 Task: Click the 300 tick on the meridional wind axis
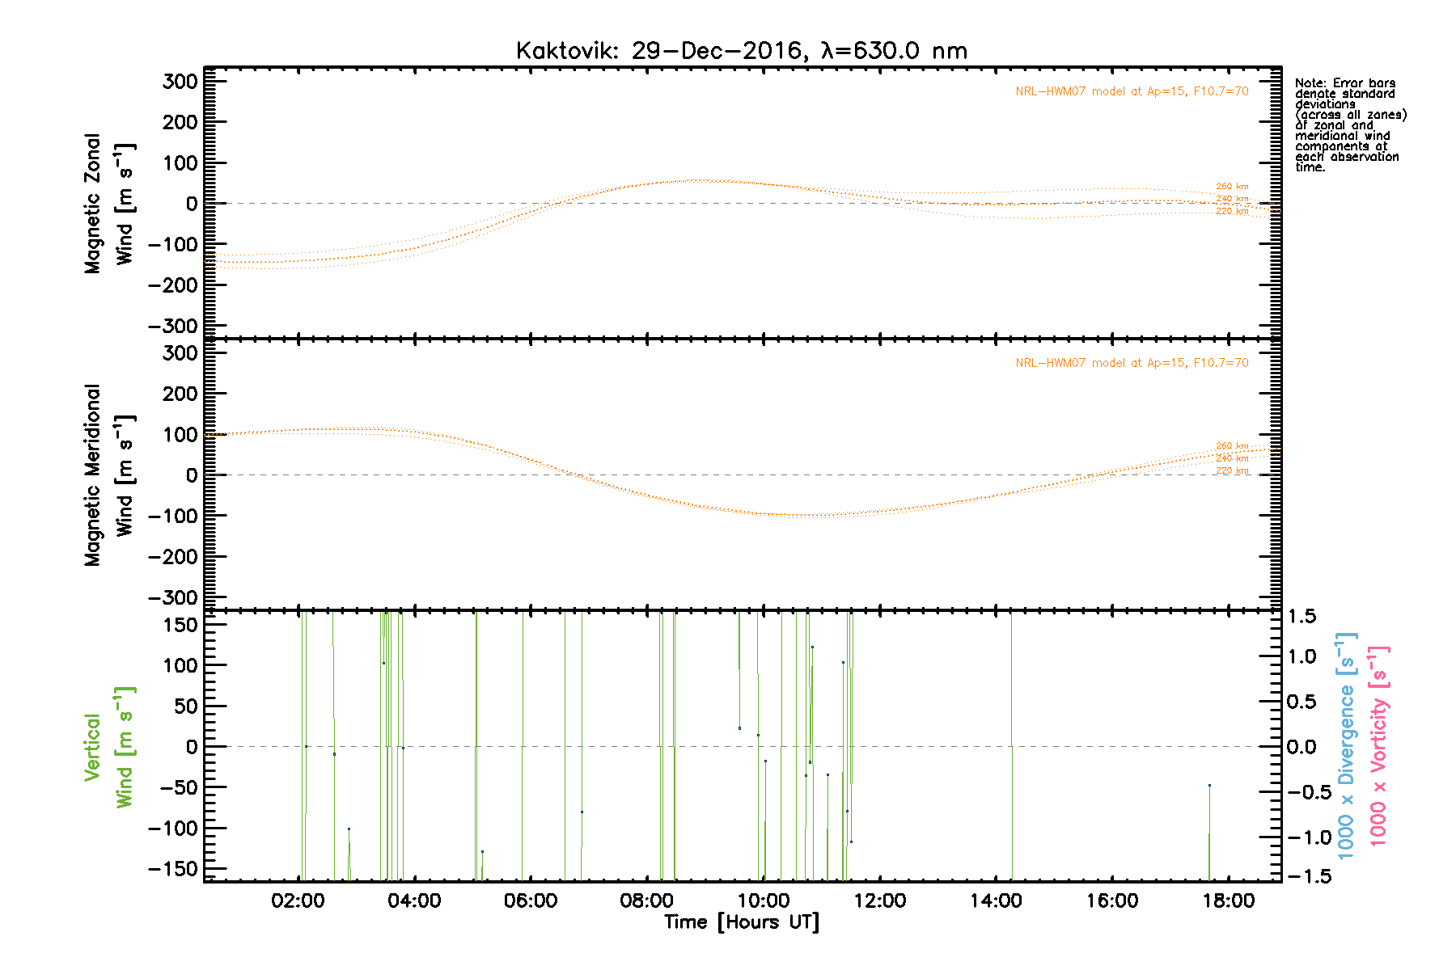tap(180, 352)
